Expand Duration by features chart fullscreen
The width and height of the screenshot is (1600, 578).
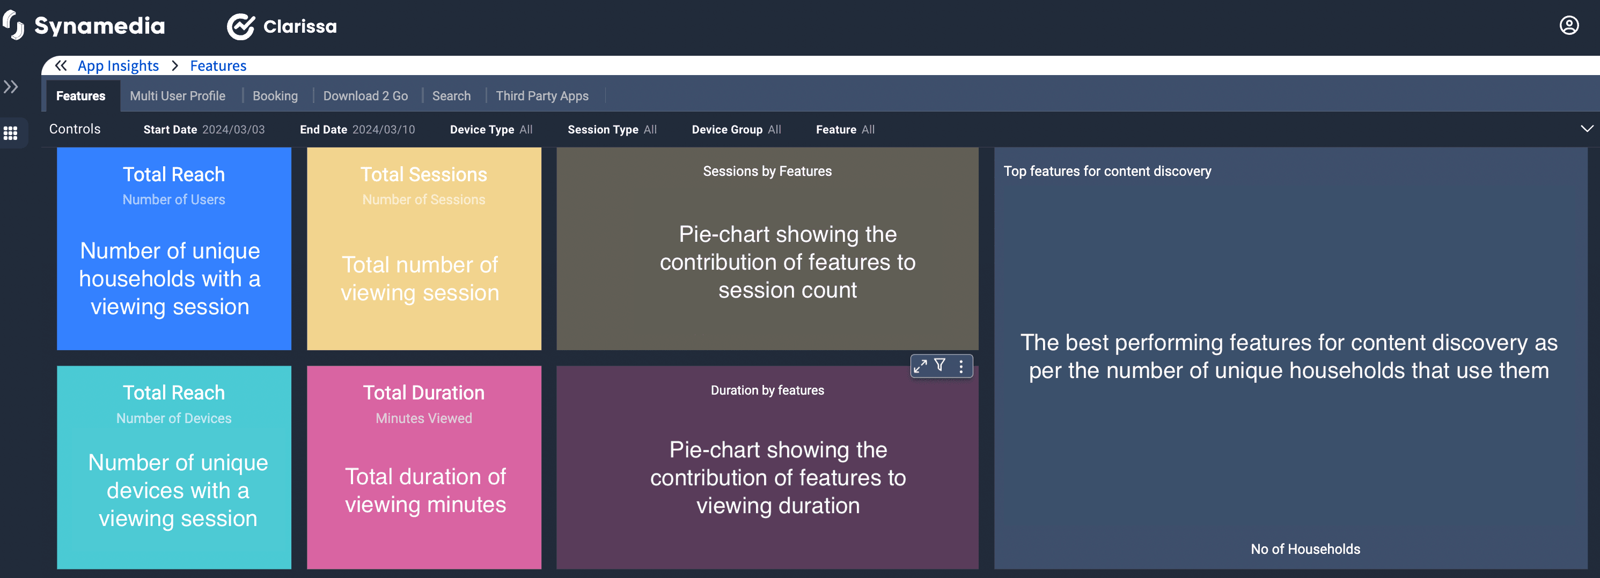tap(920, 366)
